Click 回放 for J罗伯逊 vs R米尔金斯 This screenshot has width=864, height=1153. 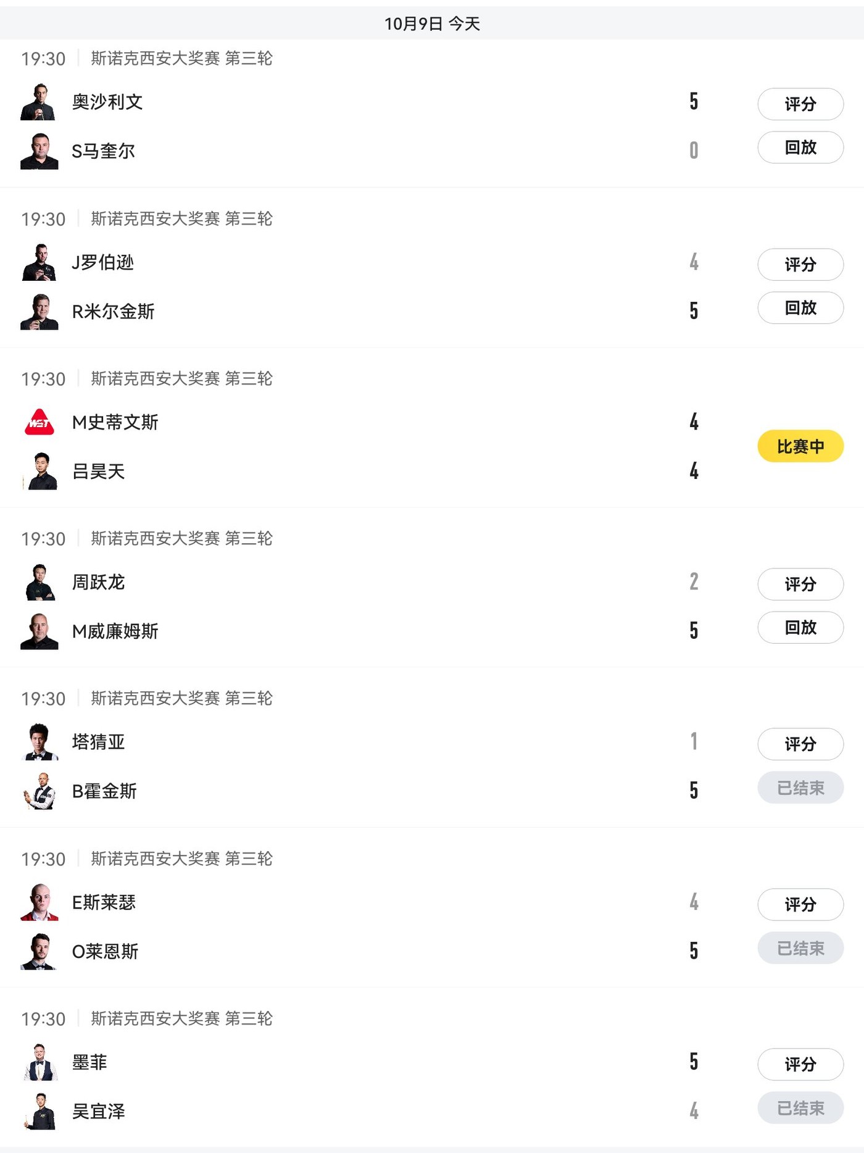(x=800, y=308)
